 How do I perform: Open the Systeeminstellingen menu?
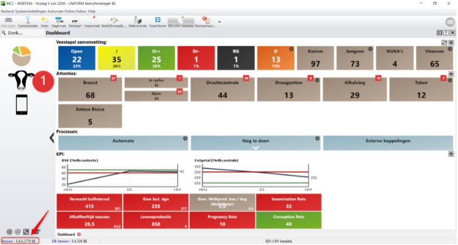(x=31, y=12)
